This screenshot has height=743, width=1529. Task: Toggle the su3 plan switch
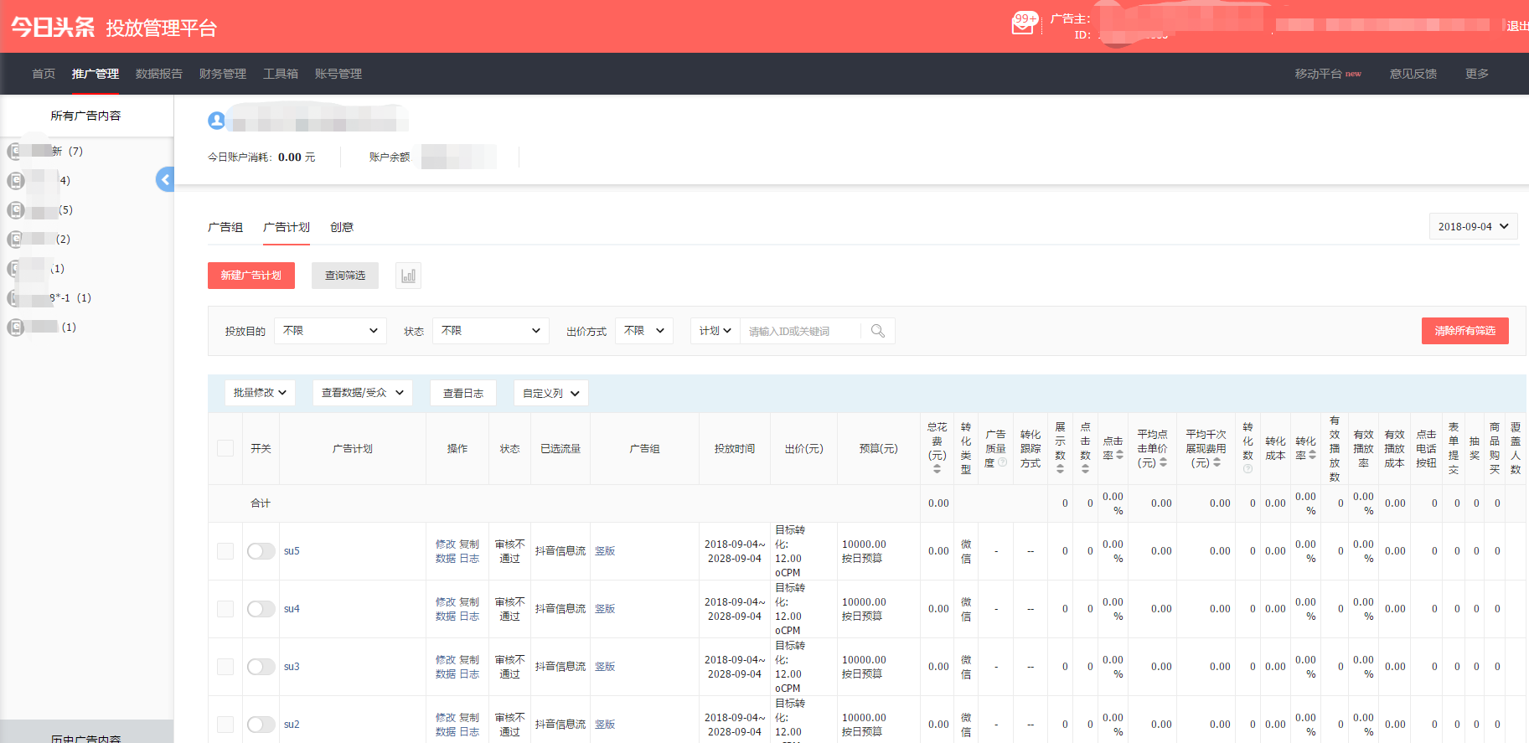coord(261,667)
